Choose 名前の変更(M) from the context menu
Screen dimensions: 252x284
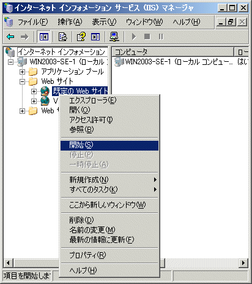click(x=109, y=230)
